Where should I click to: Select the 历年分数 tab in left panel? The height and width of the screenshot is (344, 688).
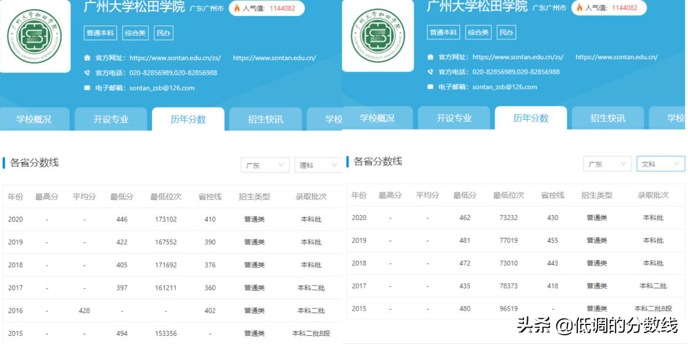click(x=189, y=119)
